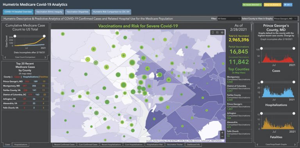Click the Partial Vaccinations value 16,845
300x148 pixels.
tap(239, 51)
